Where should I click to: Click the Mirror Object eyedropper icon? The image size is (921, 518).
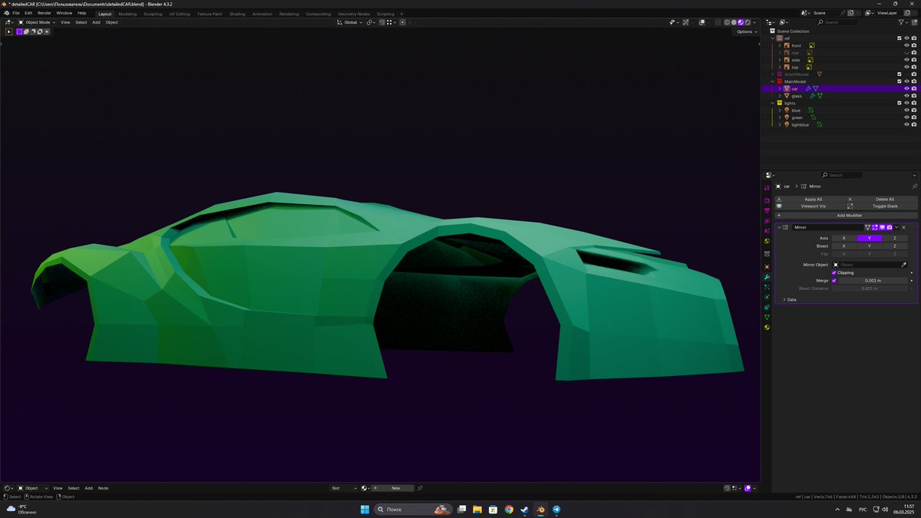903,265
